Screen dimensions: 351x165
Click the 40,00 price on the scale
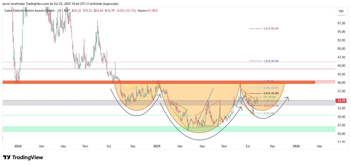pos(341,83)
